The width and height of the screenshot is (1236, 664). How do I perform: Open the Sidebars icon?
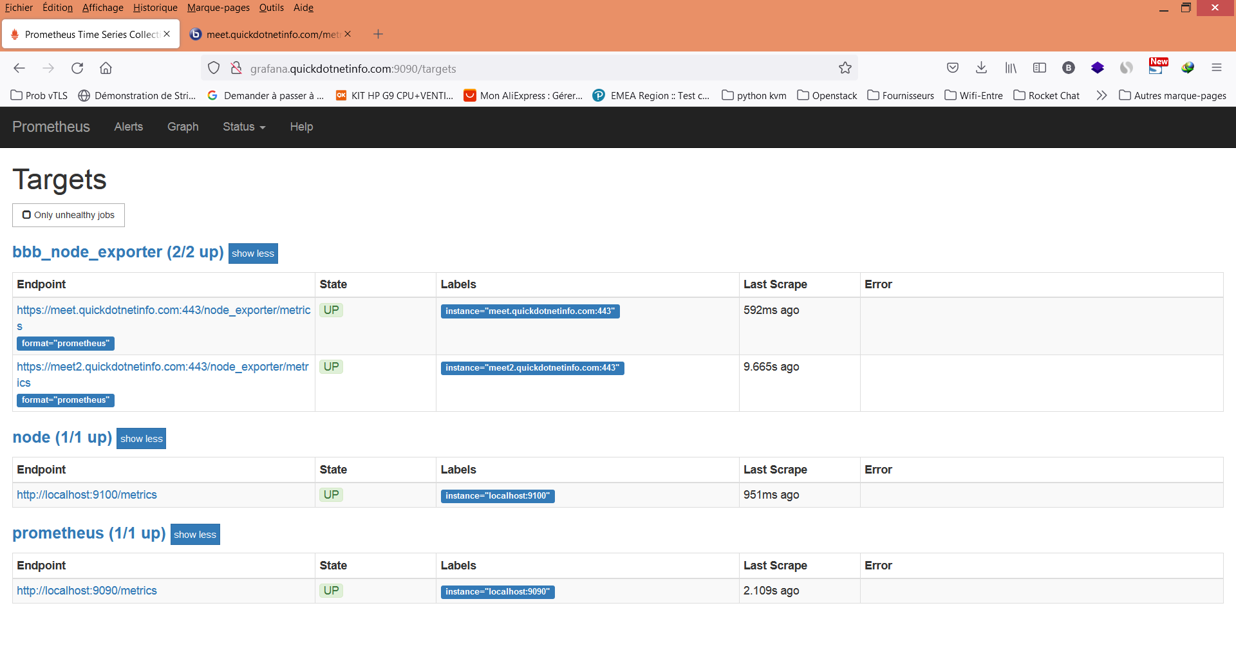(1039, 68)
